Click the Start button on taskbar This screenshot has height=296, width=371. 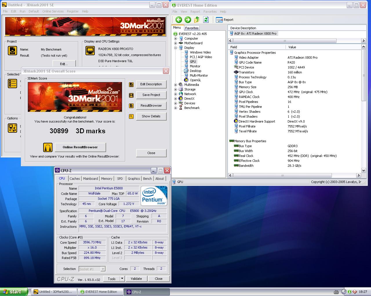coord(14,292)
